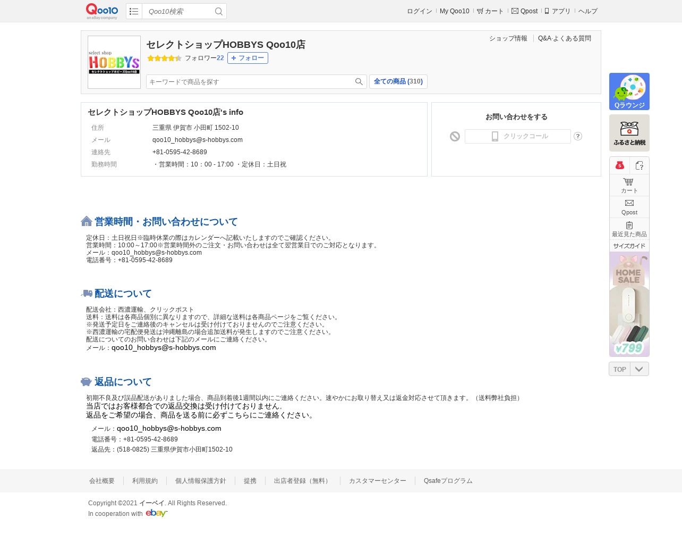Open 出店者登録（無料） footer link
The image size is (682, 551).
tap(303, 481)
